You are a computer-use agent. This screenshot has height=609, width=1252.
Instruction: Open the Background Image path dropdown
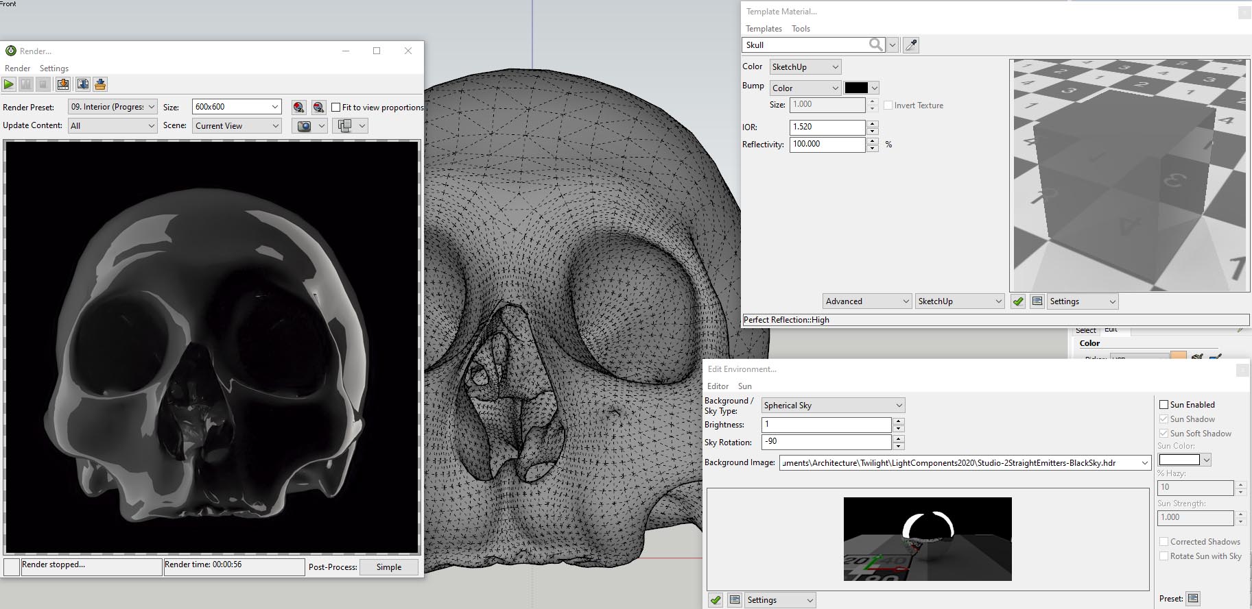[1144, 463]
